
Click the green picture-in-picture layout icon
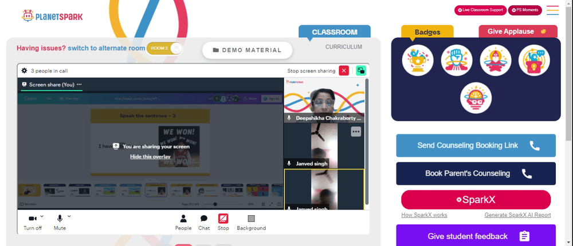point(361,71)
